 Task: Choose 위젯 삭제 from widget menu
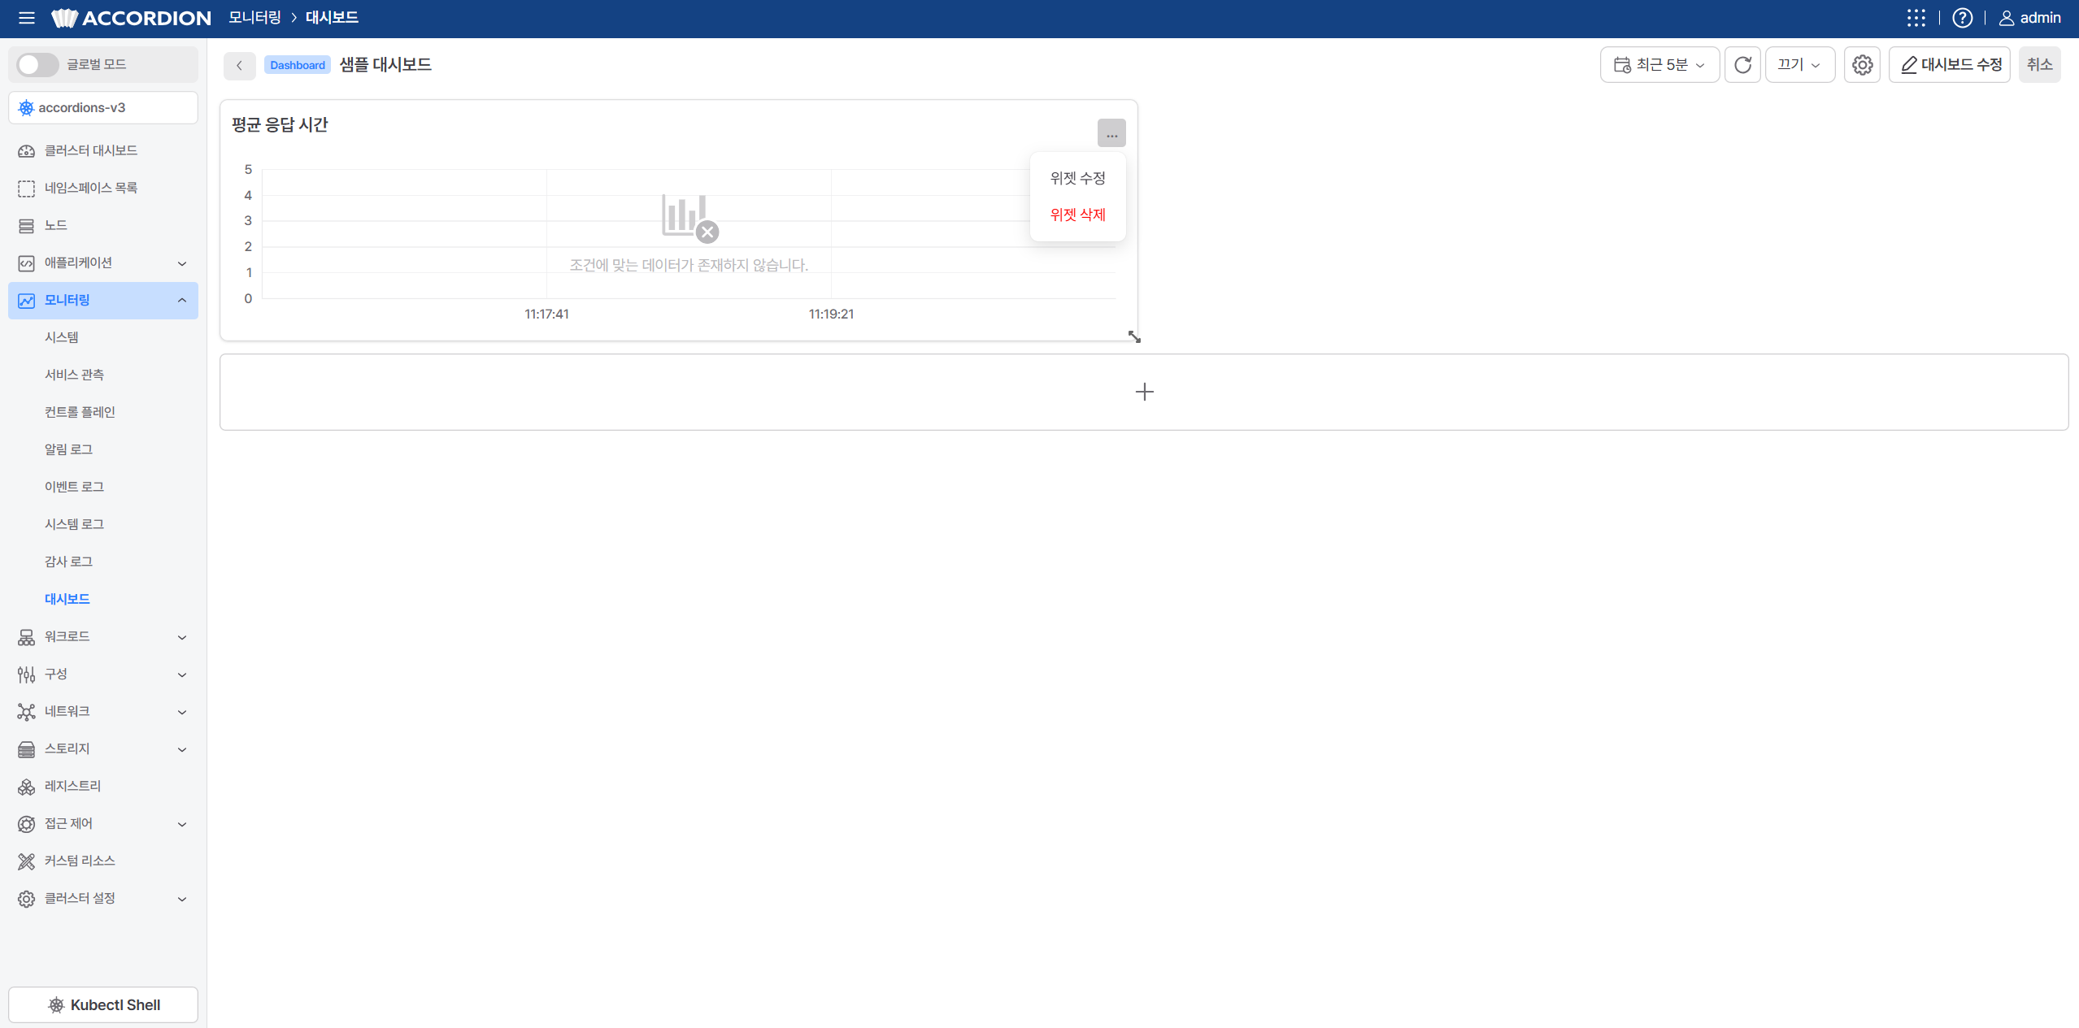click(1077, 215)
